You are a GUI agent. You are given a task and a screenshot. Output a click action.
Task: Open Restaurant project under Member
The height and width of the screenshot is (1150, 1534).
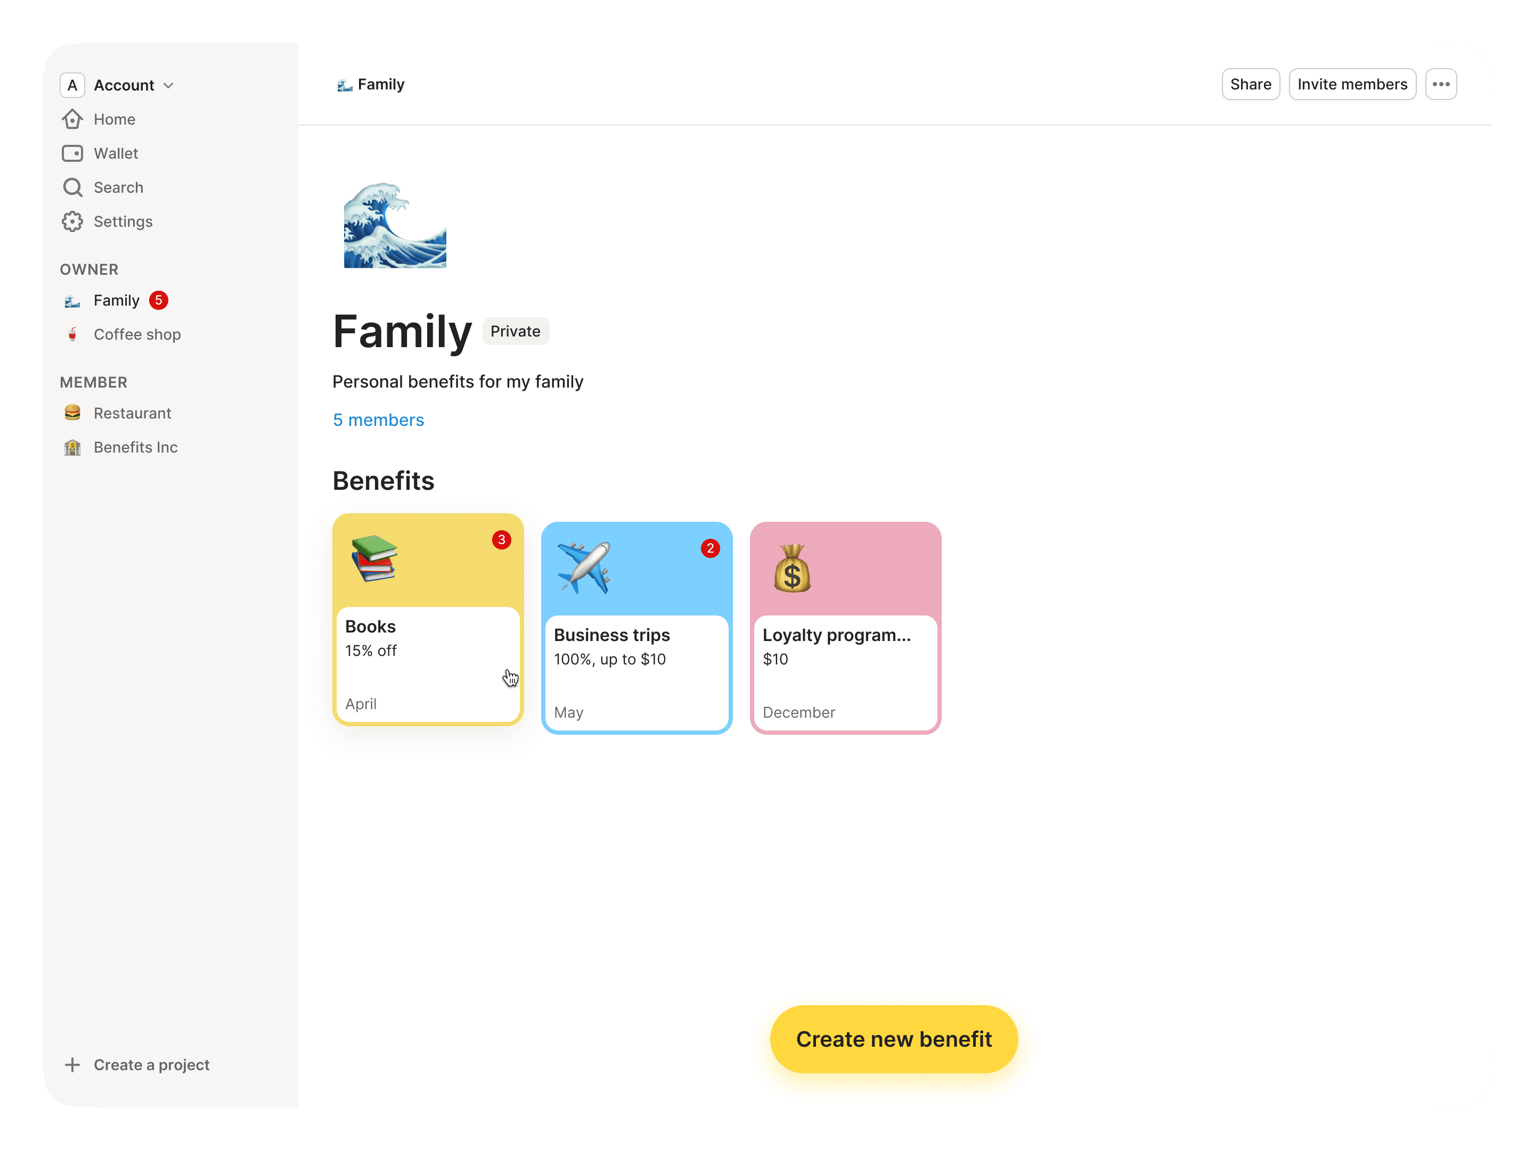[x=132, y=413]
